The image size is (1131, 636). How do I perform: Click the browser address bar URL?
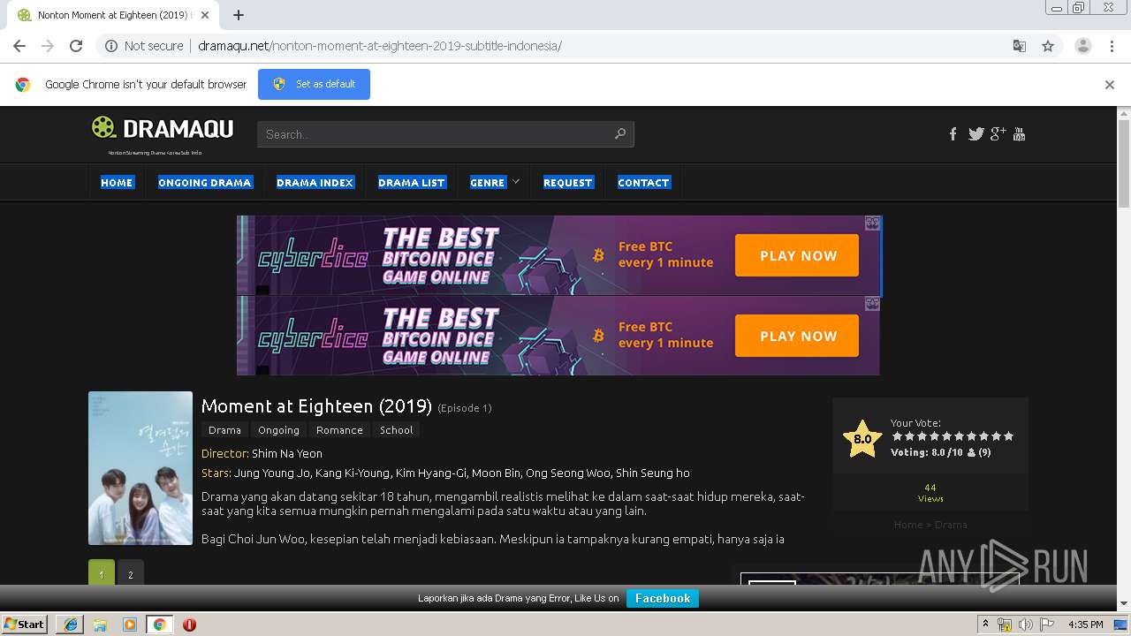coord(380,46)
